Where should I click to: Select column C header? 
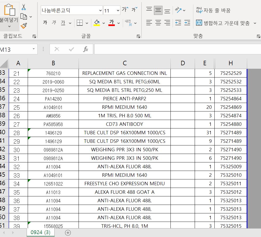tap(125, 63)
